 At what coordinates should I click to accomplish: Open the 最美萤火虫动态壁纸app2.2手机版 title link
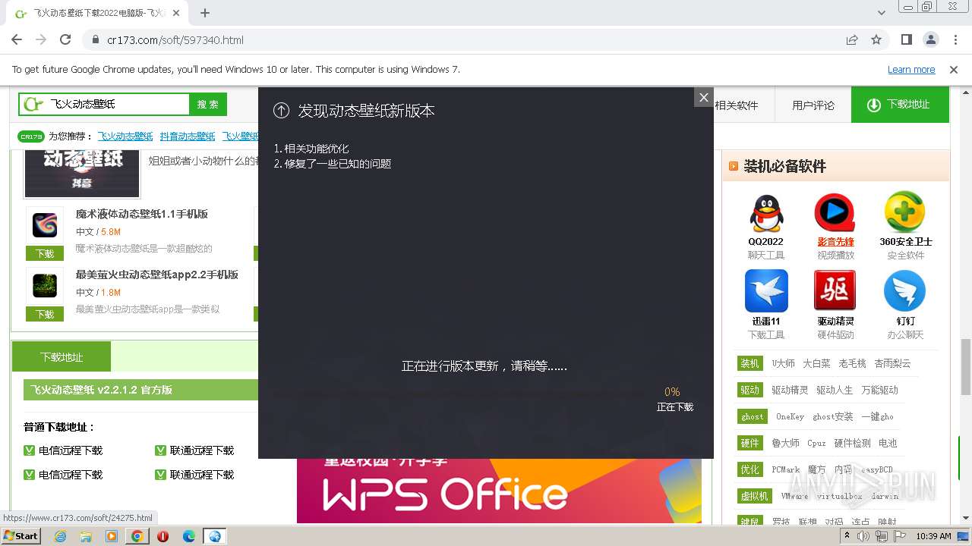[x=157, y=275]
